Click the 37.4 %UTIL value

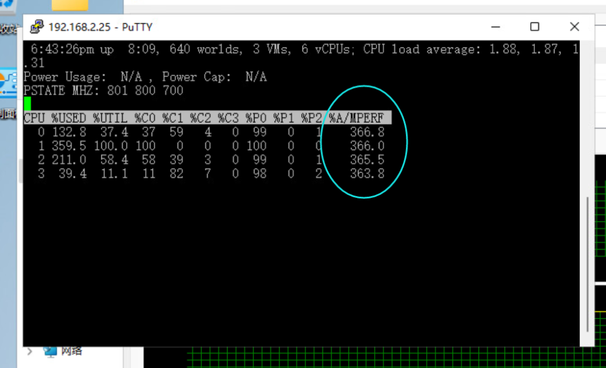[114, 132]
